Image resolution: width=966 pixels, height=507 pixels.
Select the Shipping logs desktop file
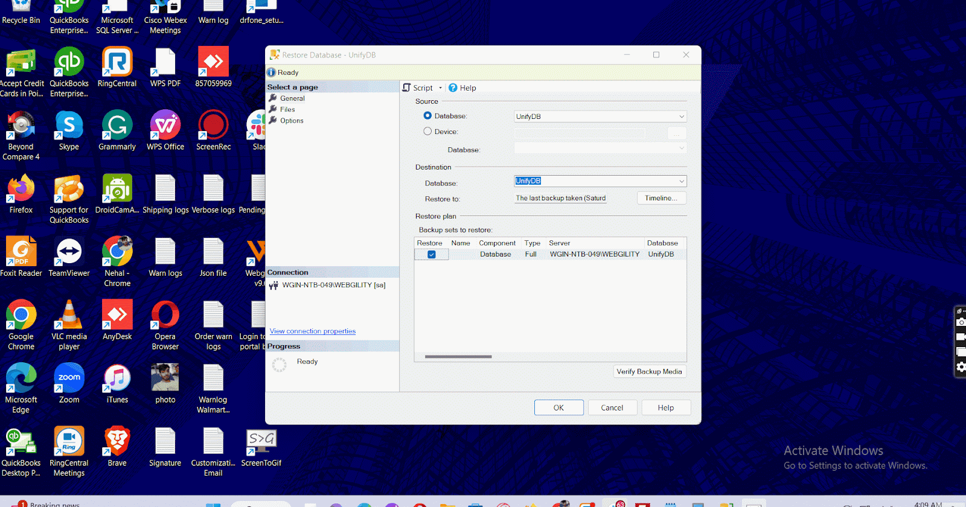pyautogui.click(x=165, y=194)
